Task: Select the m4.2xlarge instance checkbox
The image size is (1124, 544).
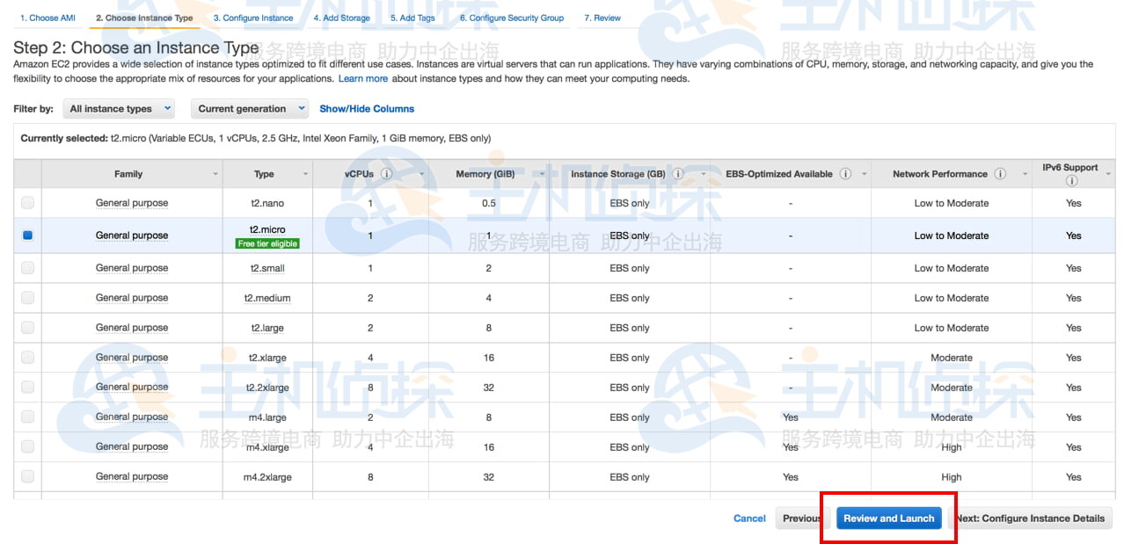Action: [27, 476]
